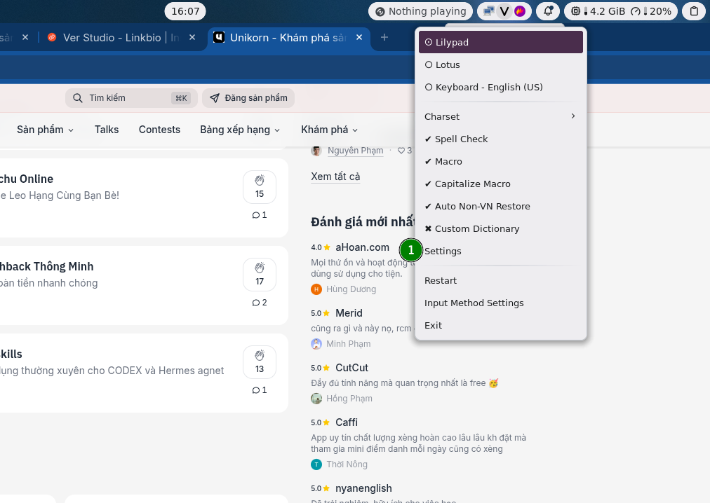Screen dimensions: 710x503
Task: Click Thời Nông's avatar
Action: pos(316,464)
